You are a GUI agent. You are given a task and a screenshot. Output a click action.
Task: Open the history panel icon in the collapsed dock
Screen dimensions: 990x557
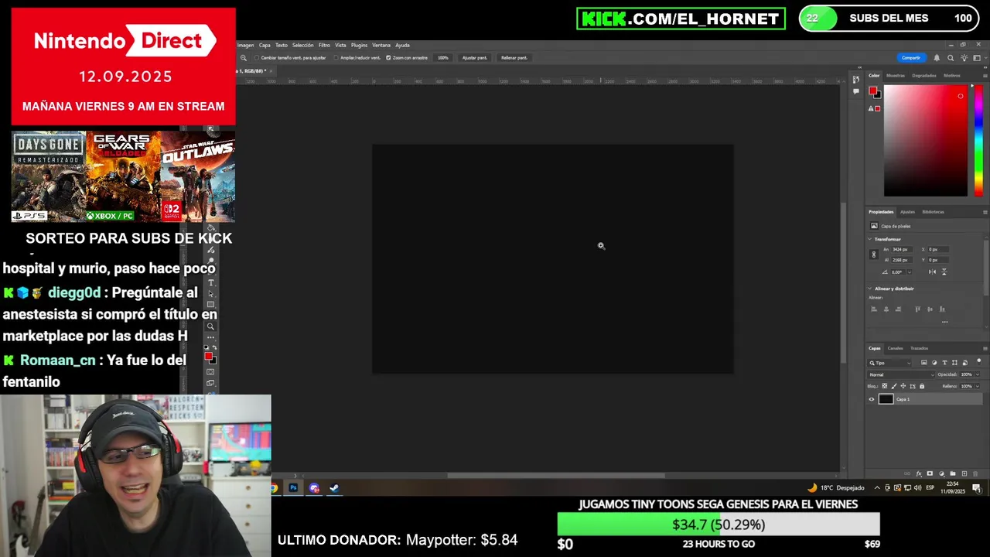[x=856, y=80]
